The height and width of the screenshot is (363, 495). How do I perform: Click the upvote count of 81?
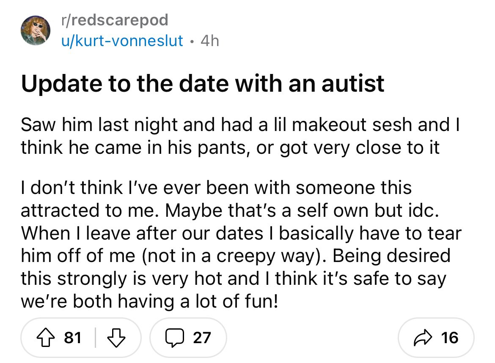click(73, 337)
